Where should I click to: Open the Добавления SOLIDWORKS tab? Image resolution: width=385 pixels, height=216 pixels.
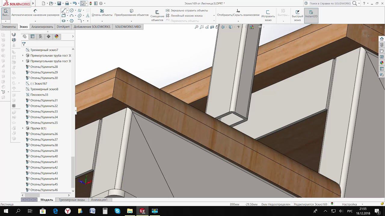point(92,27)
